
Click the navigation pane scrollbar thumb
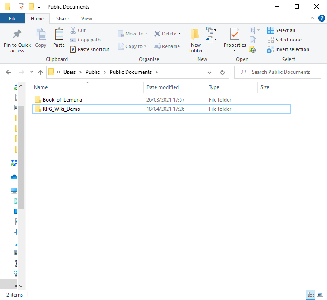coord(21,157)
